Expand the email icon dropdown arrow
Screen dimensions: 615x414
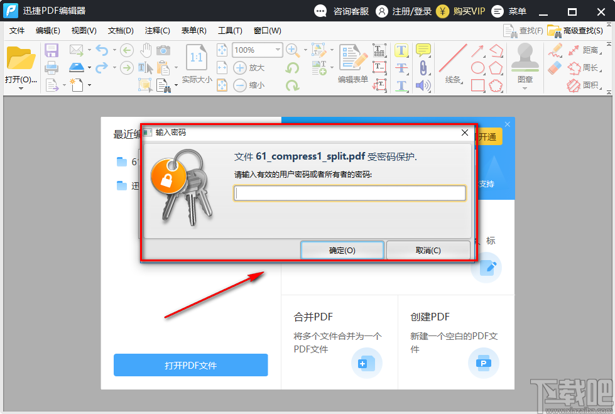pos(89,50)
